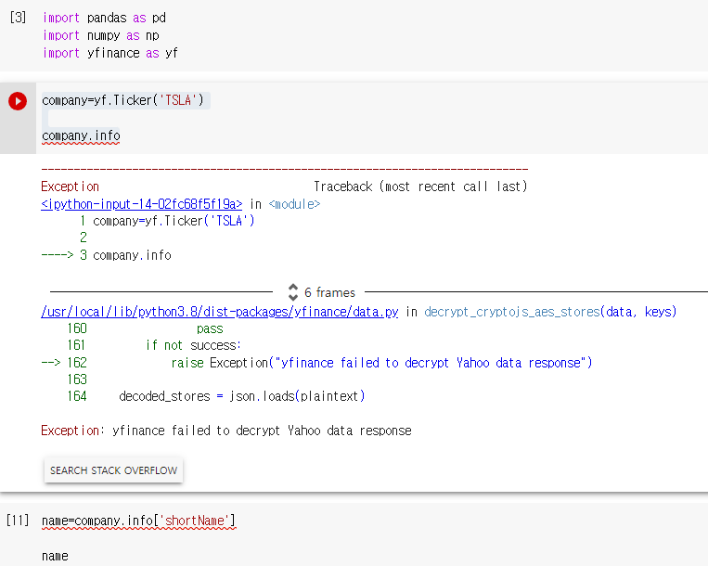
Task: Click the decoded_stores = json.loads line
Action: click(242, 396)
